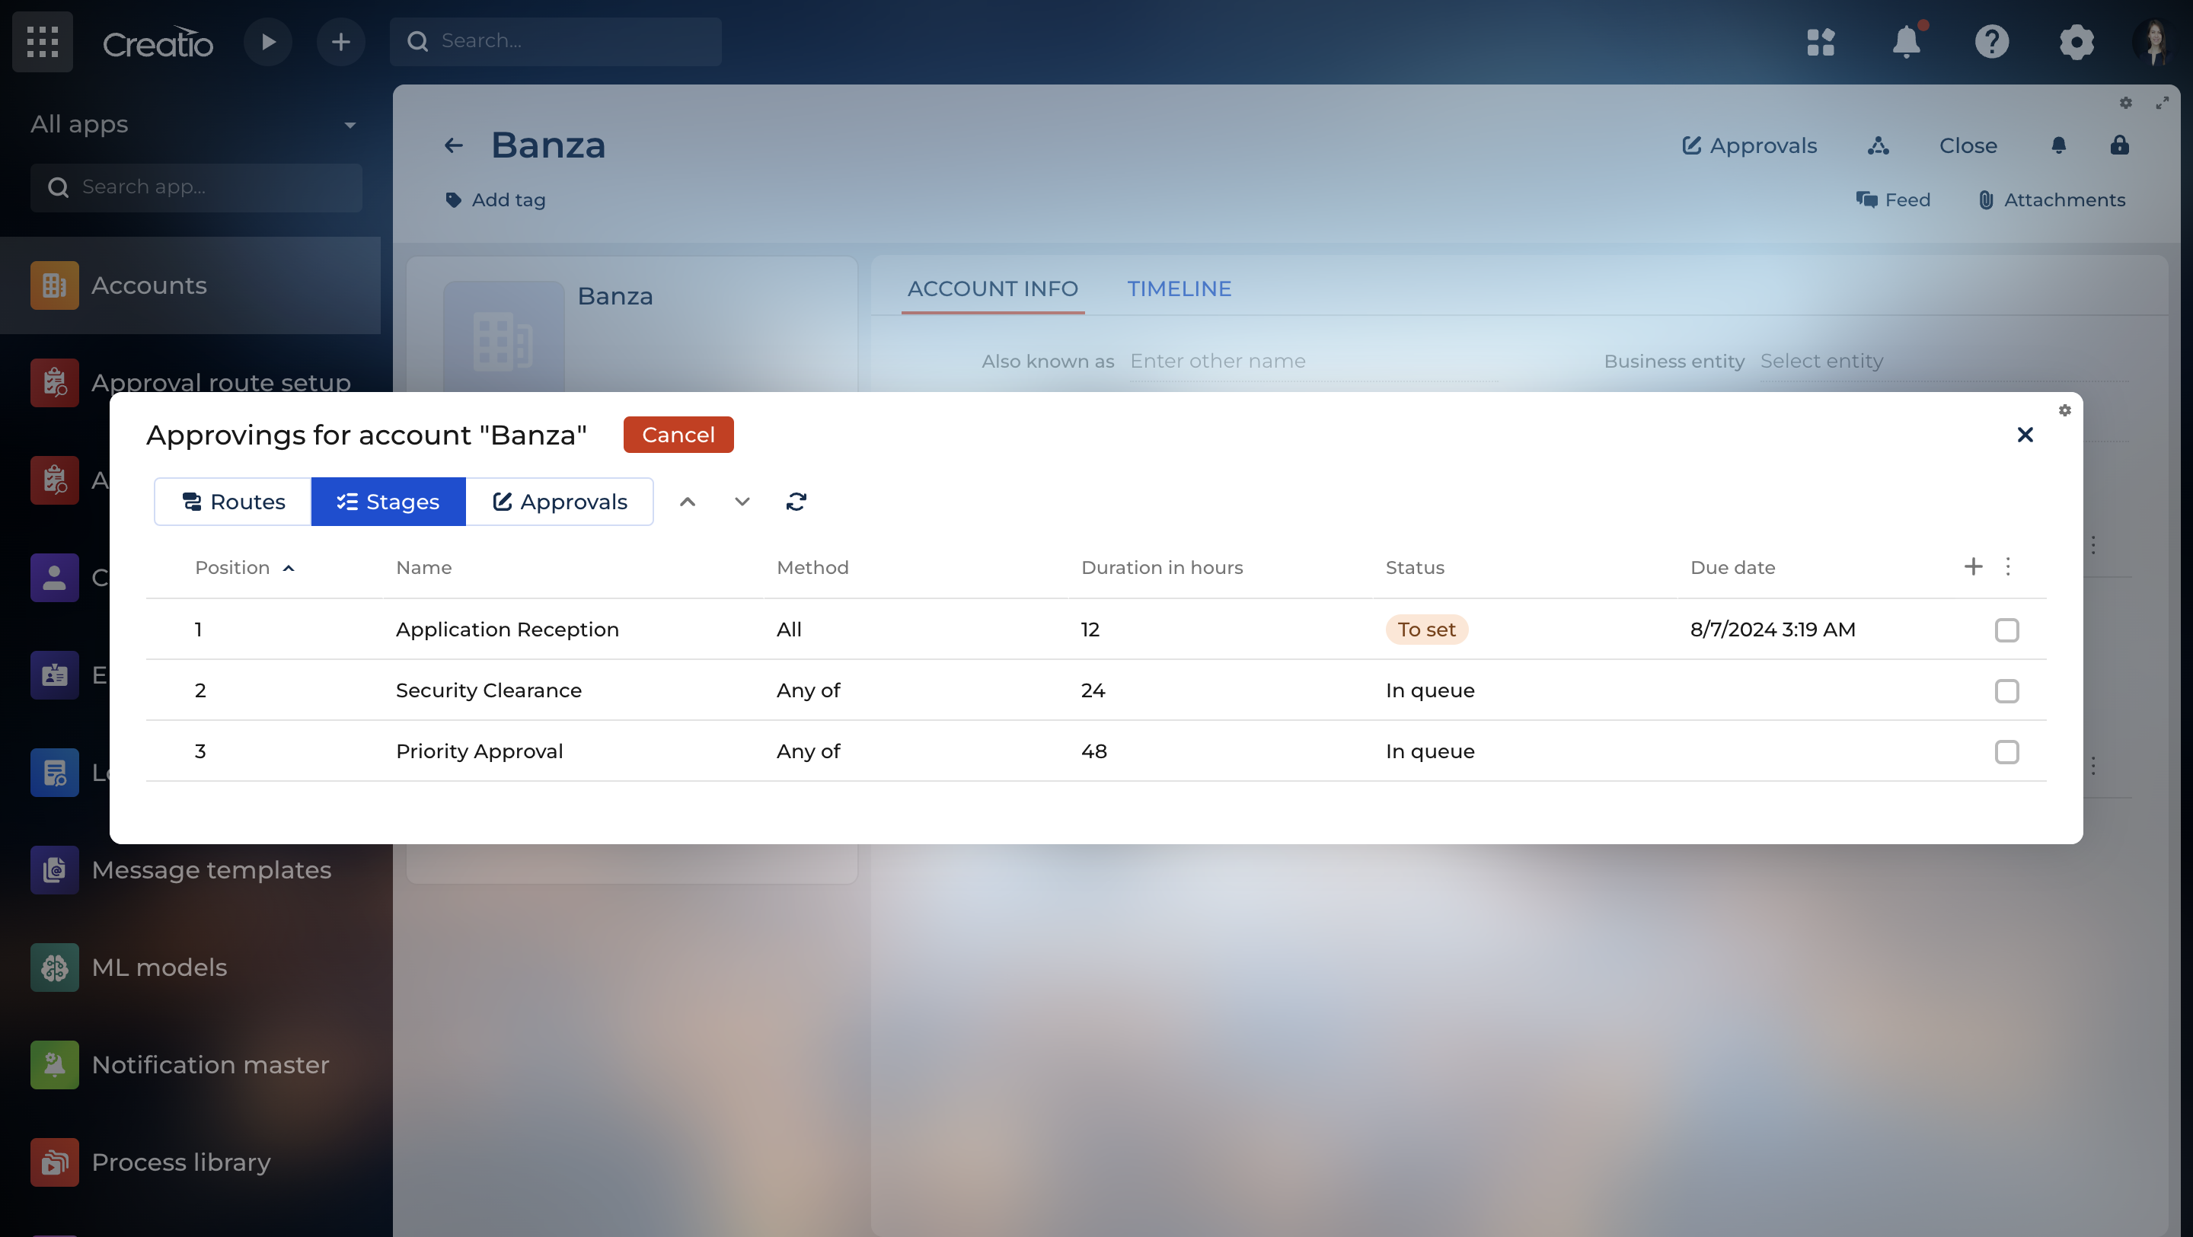Image resolution: width=2193 pixels, height=1237 pixels.
Task: Run a process with the play button
Action: 268,42
